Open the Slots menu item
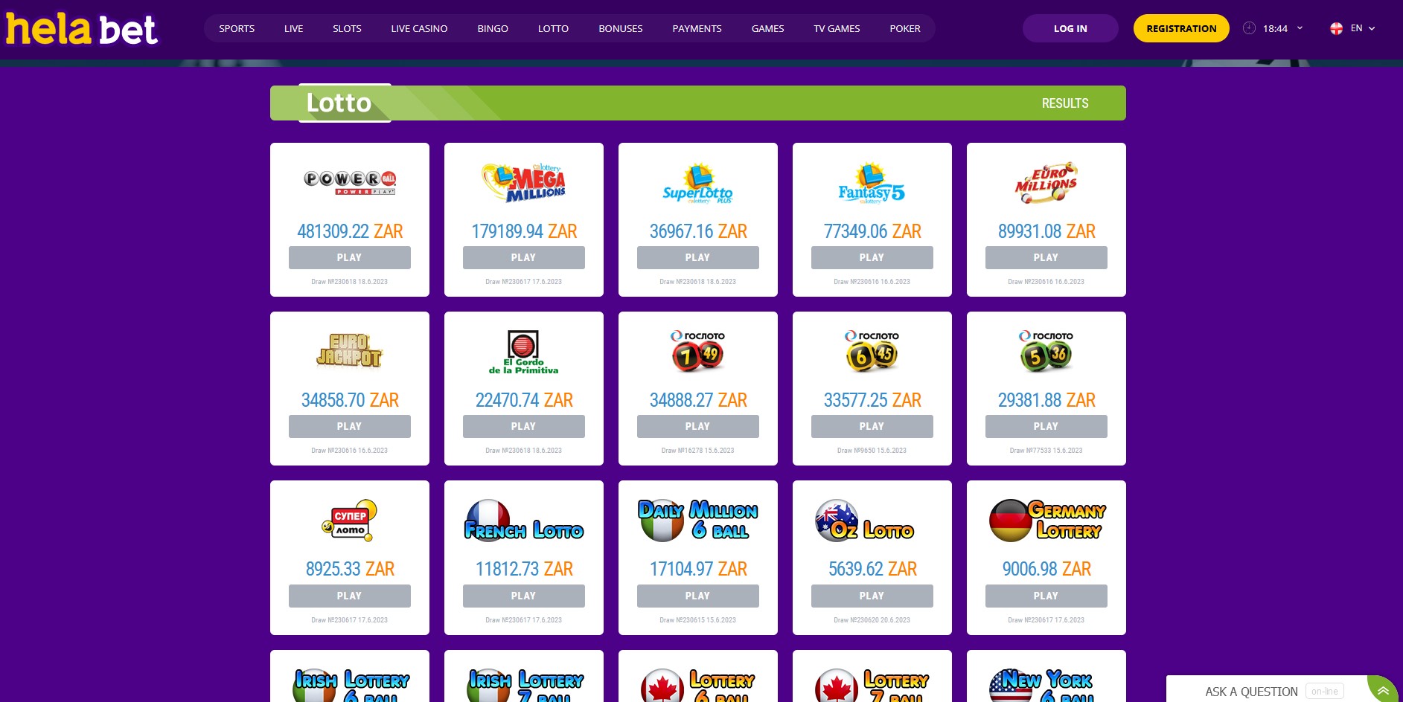The image size is (1403, 702). pos(347,28)
